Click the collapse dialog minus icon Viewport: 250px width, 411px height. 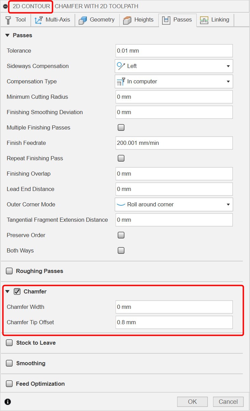point(5,6)
